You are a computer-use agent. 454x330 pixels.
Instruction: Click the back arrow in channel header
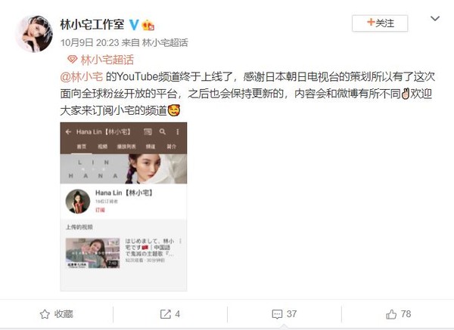click(x=68, y=131)
